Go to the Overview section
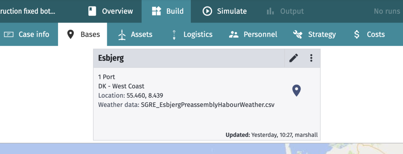The height and width of the screenshot is (154, 403). (111, 11)
